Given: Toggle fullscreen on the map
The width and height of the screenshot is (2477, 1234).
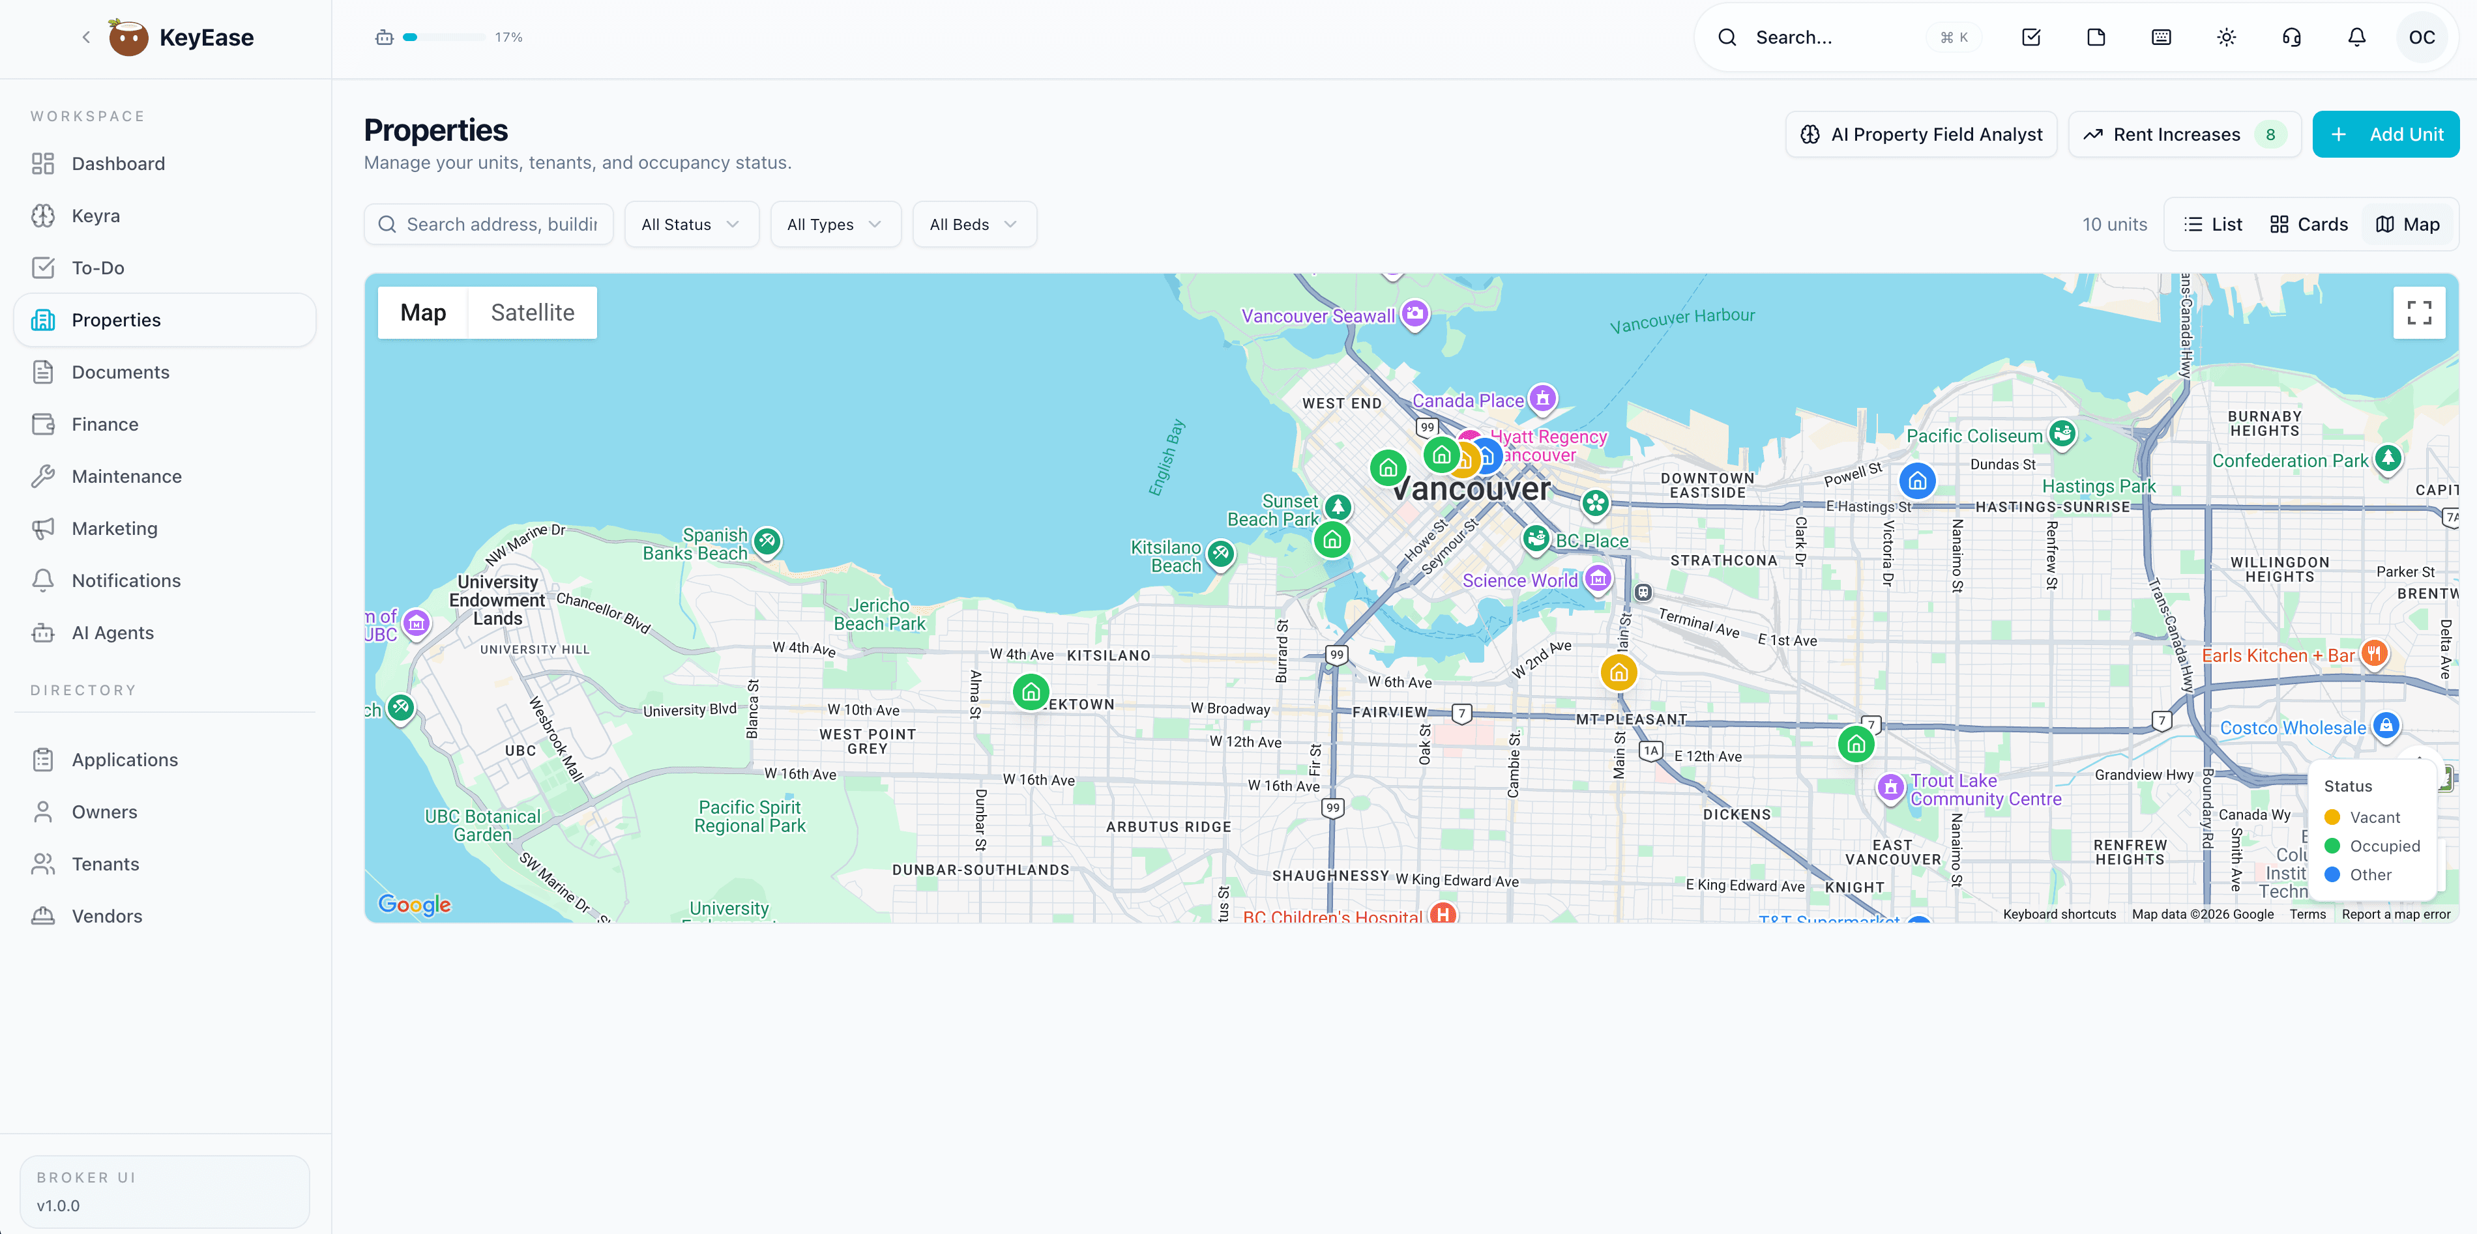Looking at the screenshot, I should coord(2419,312).
